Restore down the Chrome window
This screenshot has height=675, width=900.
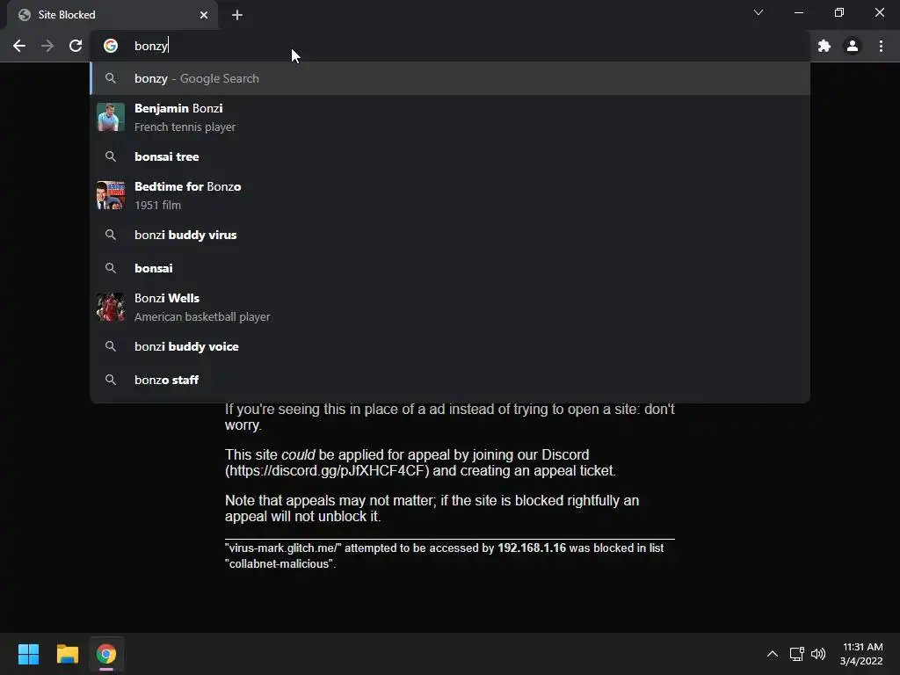(x=839, y=12)
